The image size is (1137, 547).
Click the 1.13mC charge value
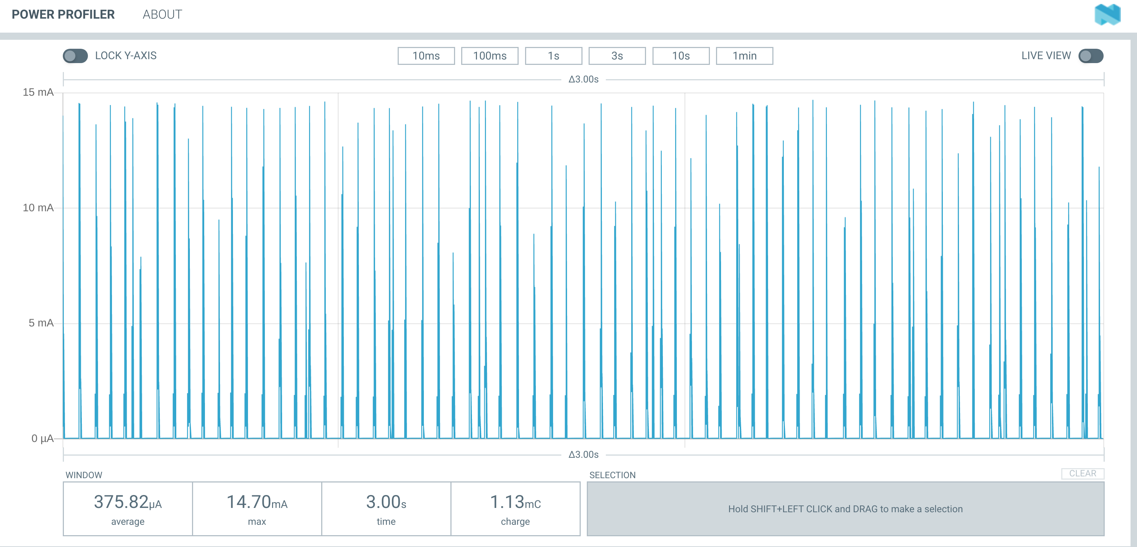pos(515,502)
